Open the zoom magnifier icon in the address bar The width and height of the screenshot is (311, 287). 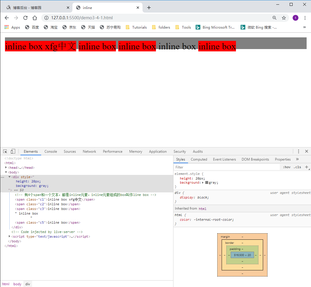point(274,18)
